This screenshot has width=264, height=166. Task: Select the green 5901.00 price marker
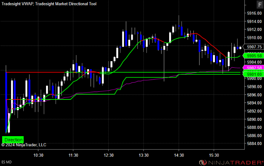tap(253, 74)
